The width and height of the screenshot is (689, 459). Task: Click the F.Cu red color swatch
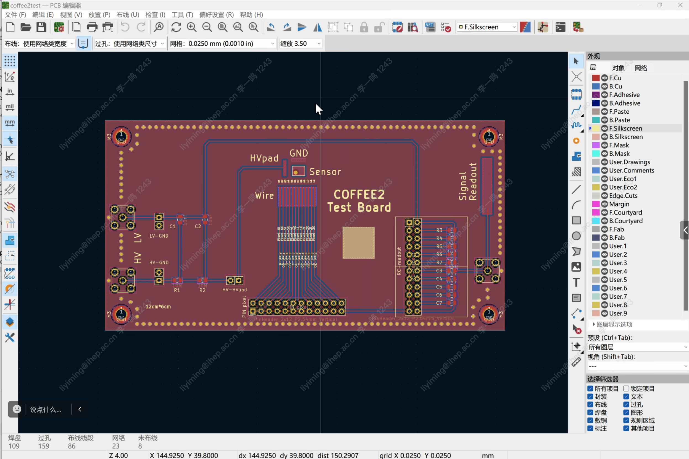click(x=596, y=78)
